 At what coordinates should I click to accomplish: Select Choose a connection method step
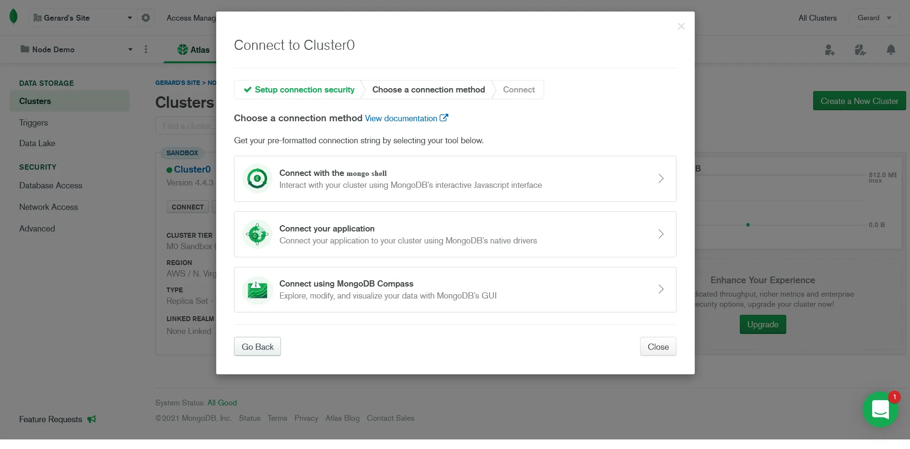[429, 90]
